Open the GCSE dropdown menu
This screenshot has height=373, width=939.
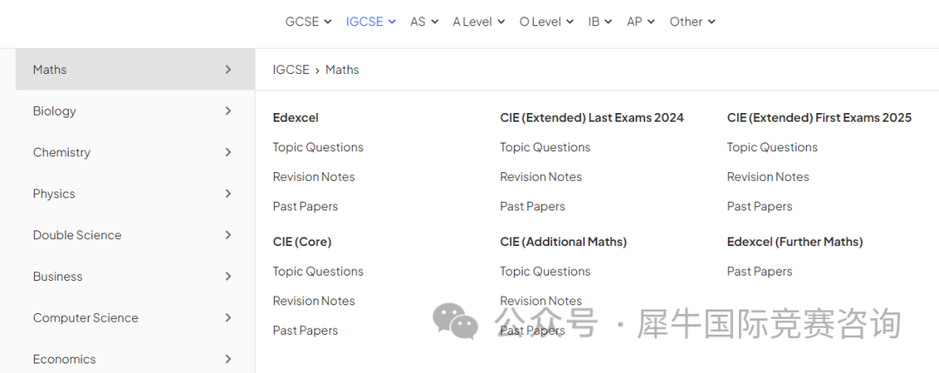coord(308,22)
